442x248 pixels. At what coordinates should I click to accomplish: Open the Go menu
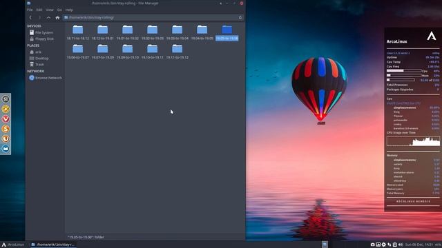[x=59, y=10]
